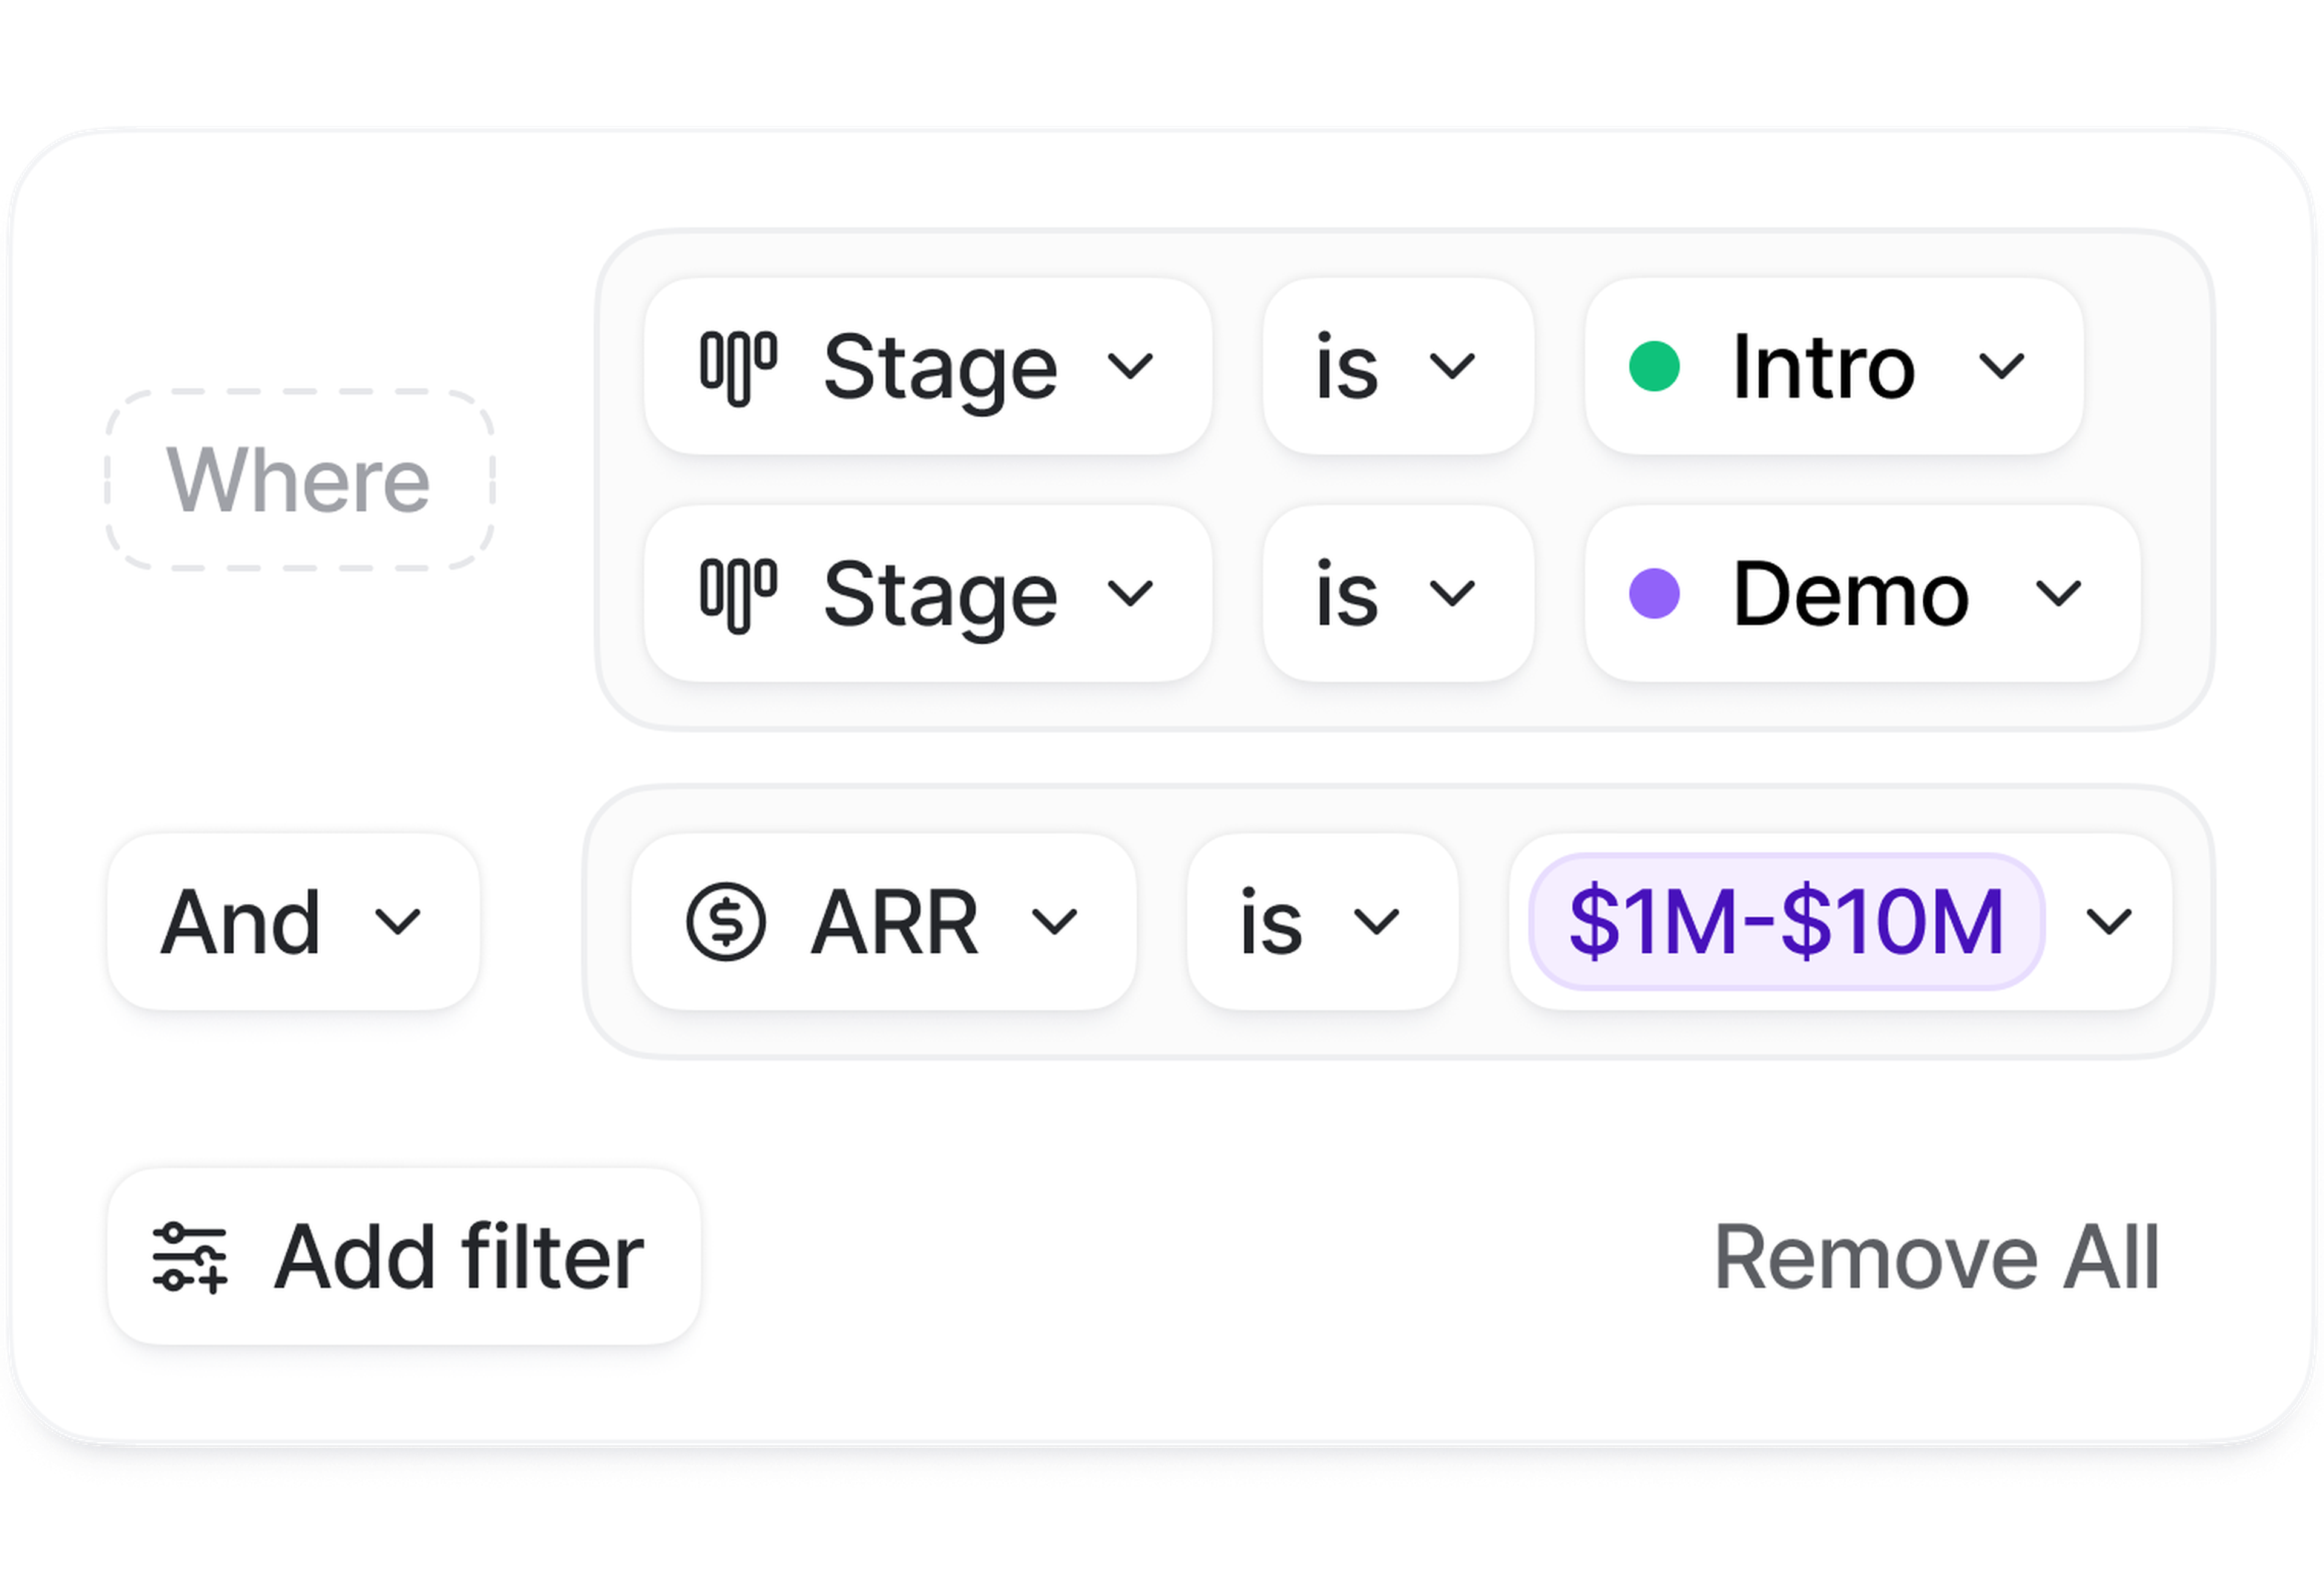Click the sliders icon in Add filter

tap(190, 1257)
